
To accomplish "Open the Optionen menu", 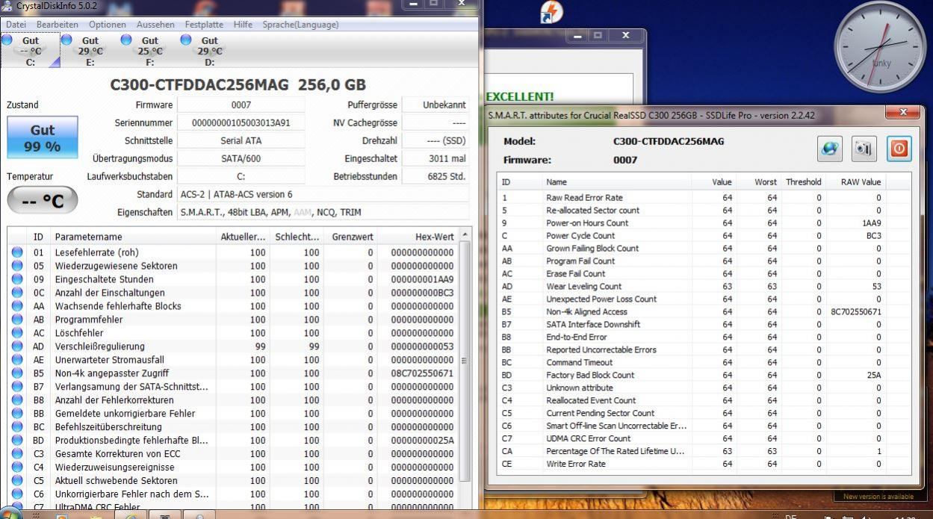I will coord(108,25).
